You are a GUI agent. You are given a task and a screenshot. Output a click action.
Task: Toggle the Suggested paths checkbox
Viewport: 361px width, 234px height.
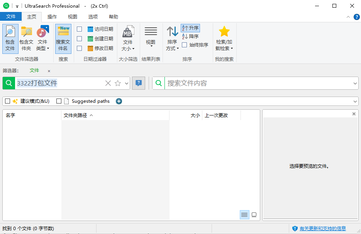pyautogui.click(x=59, y=101)
